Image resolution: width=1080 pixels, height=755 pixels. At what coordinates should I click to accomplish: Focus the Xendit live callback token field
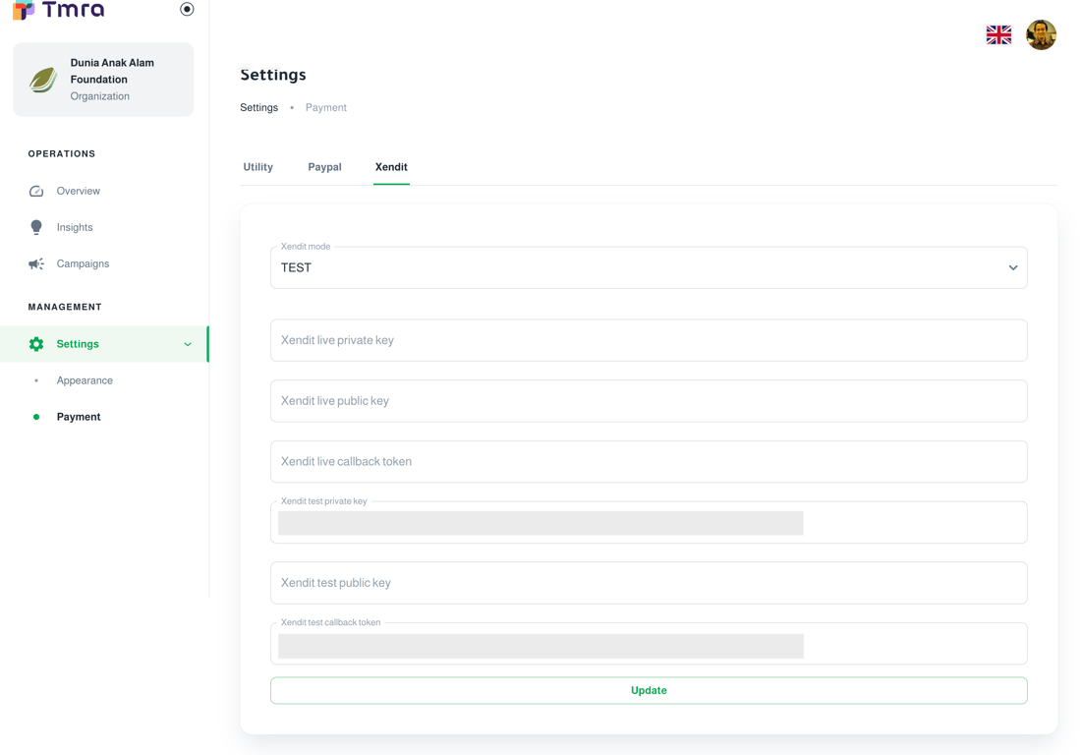(x=649, y=461)
